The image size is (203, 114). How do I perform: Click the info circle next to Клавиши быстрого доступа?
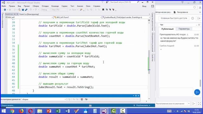193,18
